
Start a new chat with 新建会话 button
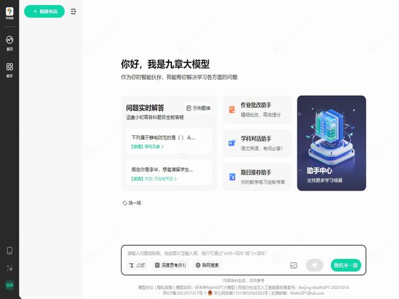[x=44, y=11]
